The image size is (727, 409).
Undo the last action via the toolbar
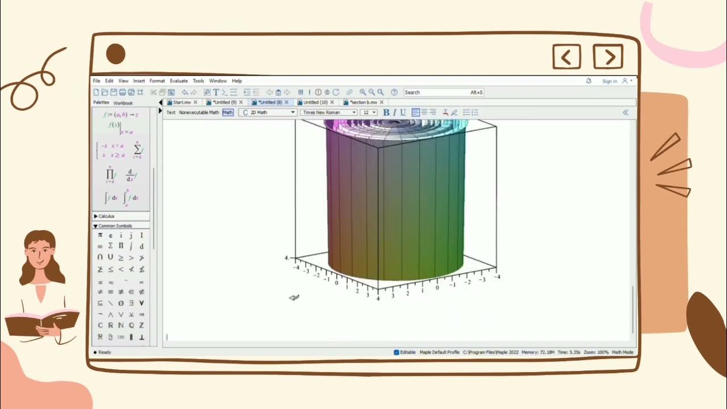point(185,92)
